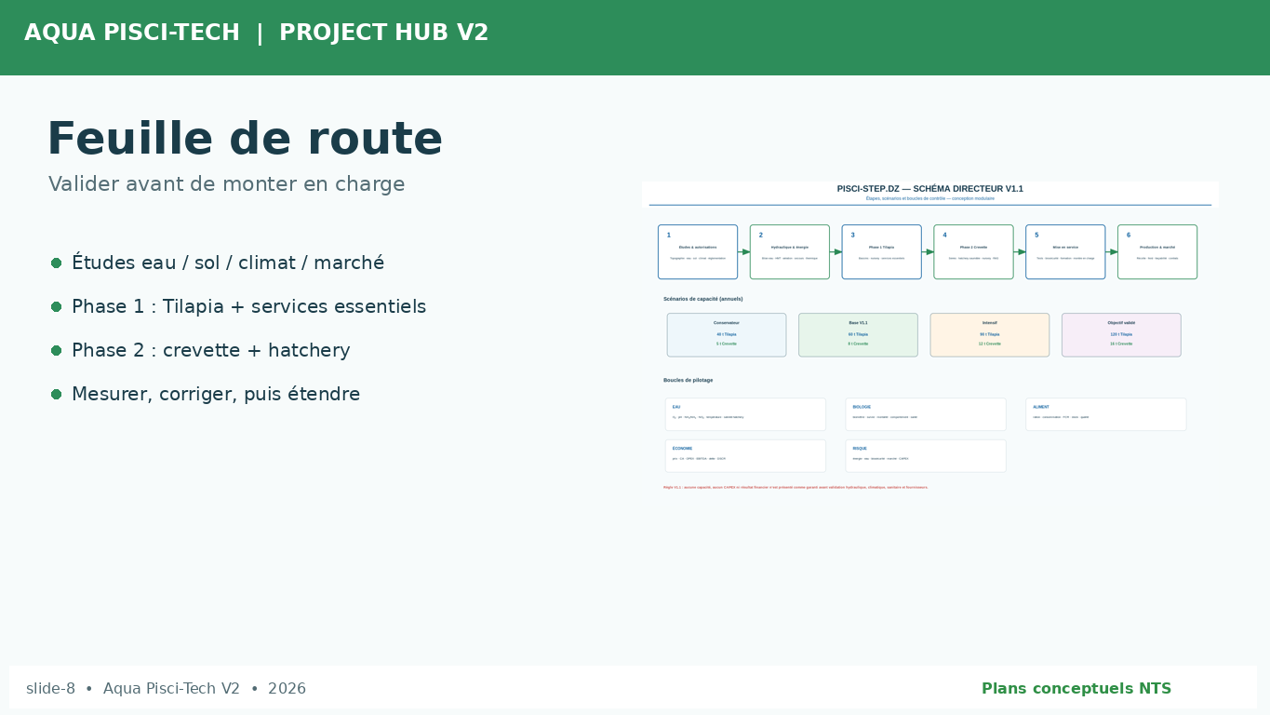The width and height of the screenshot is (1270, 715).
Task: Click the header text 'AQUA PISCI-TECH | PROJECT HUB V2'
Action: tap(257, 34)
